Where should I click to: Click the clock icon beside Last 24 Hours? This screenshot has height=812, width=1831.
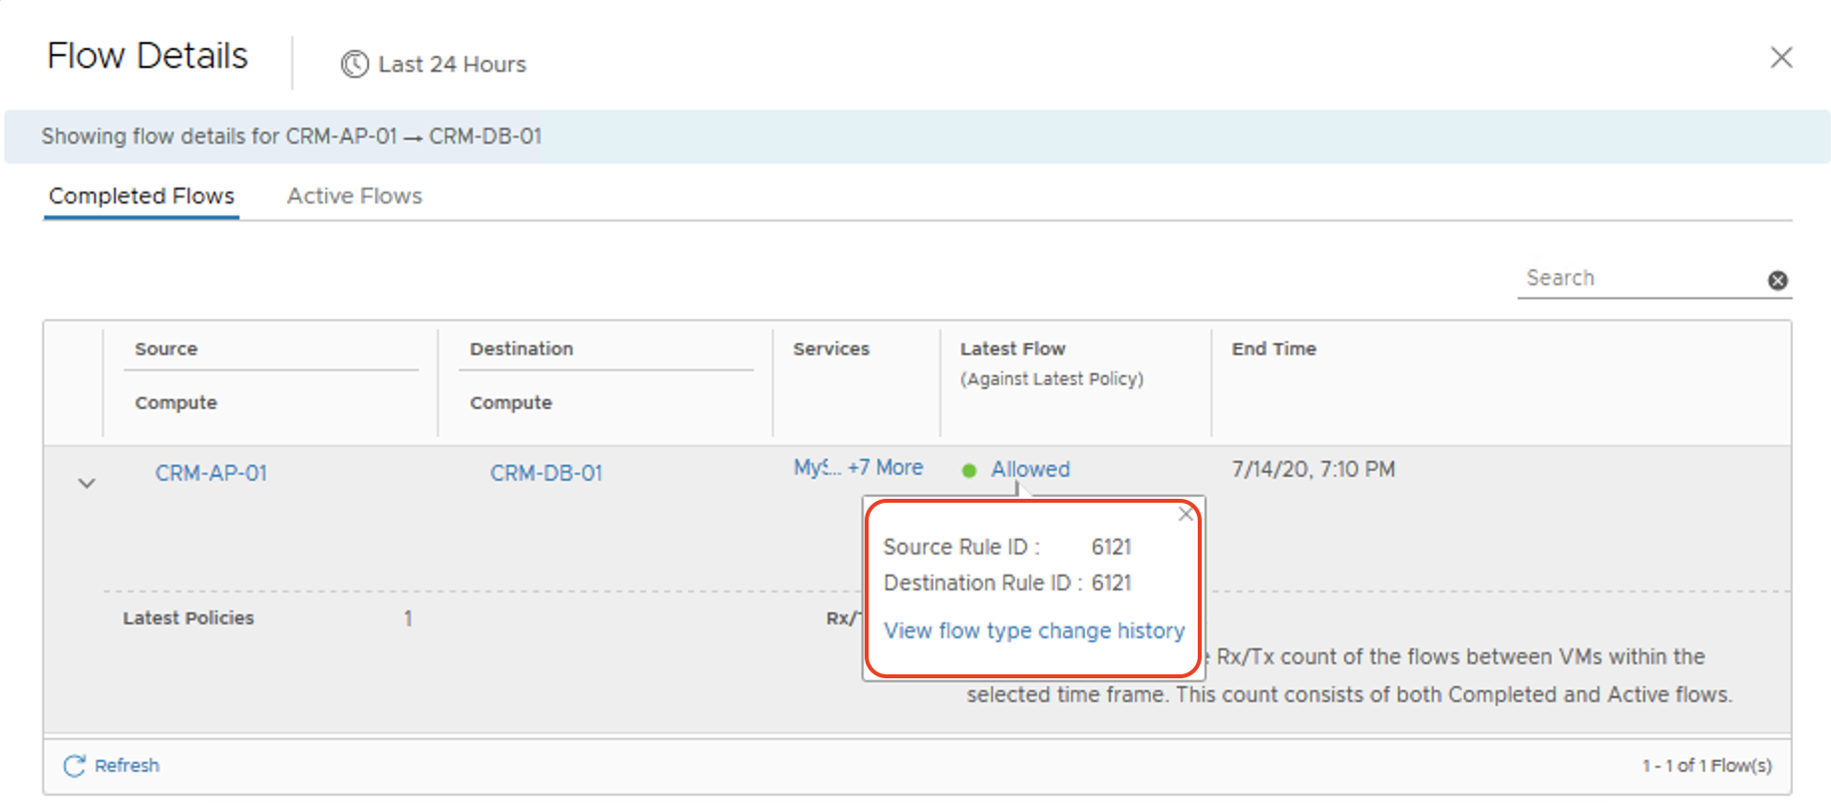[354, 64]
